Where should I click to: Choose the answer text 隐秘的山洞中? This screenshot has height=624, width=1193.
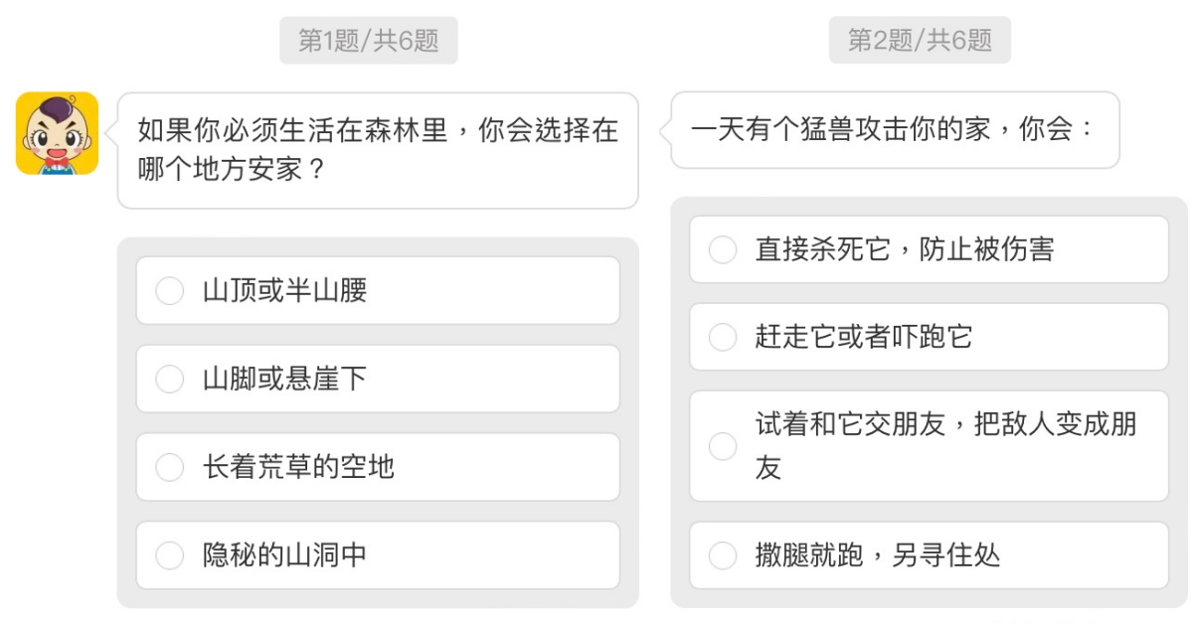click(x=285, y=554)
